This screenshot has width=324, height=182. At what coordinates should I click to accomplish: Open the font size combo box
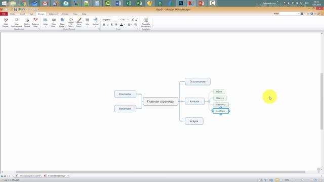[x=125, y=20]
